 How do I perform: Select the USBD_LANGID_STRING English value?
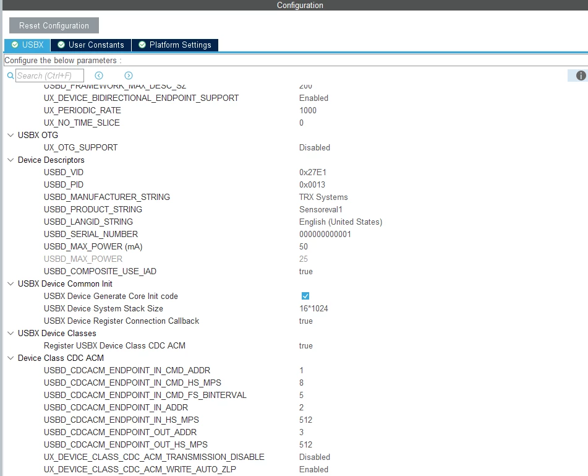[x=341, y=222]
